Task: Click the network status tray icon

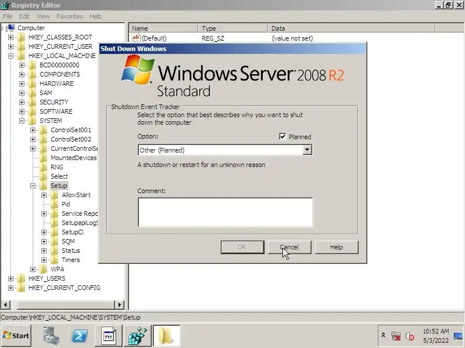Action: point(396,336)
